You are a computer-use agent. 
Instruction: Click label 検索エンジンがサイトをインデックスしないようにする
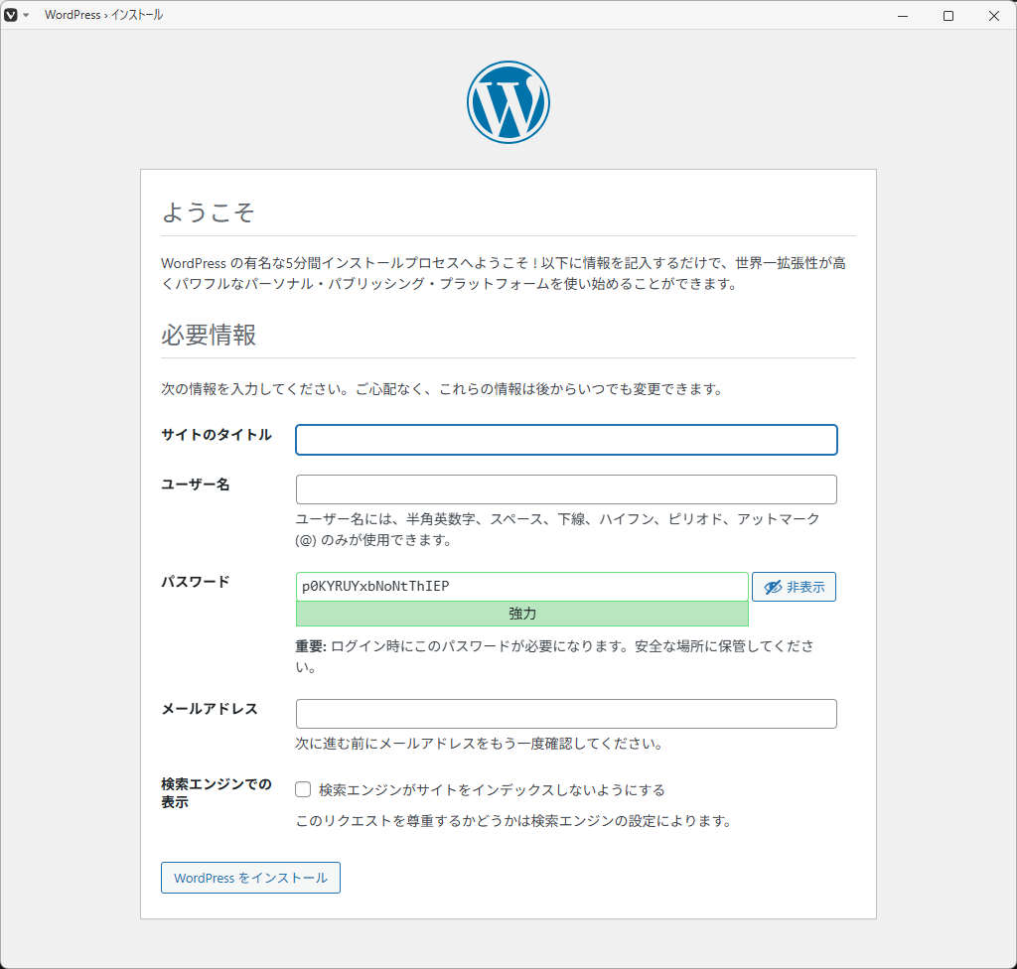point(492,790)
